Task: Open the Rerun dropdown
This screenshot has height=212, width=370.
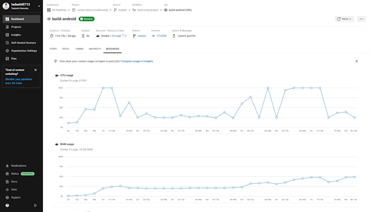Action: (x=344, y=19)
